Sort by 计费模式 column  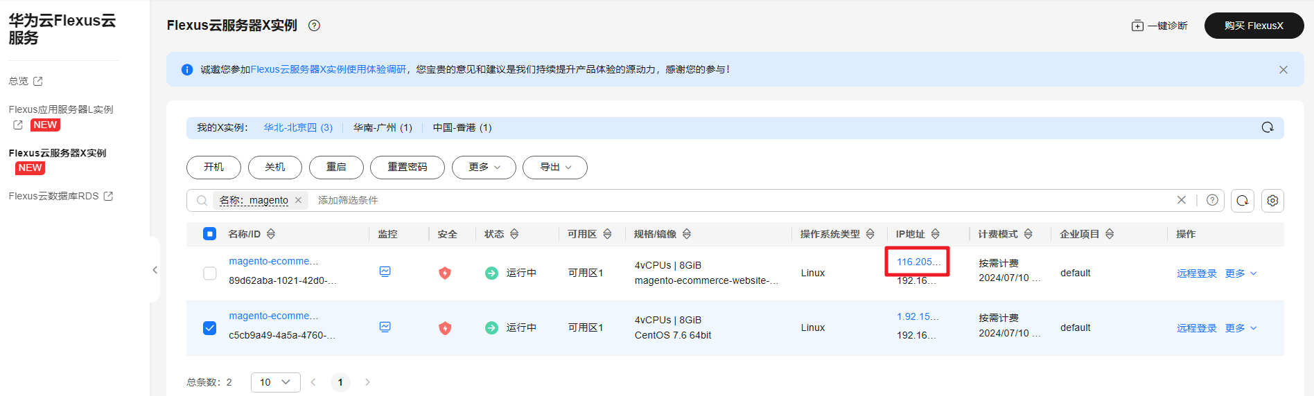pos(1028,234)
